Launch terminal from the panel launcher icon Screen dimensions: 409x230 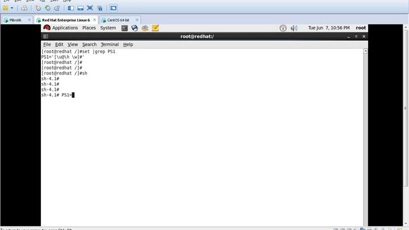[125, 28]
